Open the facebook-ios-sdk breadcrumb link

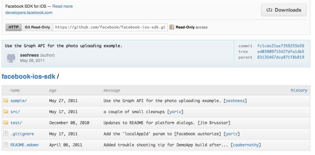point(29,76)
